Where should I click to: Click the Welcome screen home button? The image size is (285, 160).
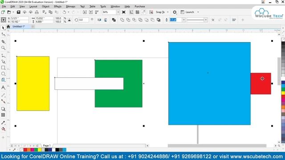coord(8,27)
